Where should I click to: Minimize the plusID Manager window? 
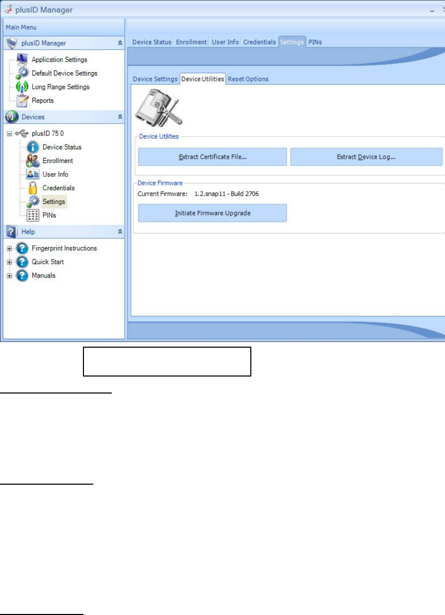[x=432, y=11]
